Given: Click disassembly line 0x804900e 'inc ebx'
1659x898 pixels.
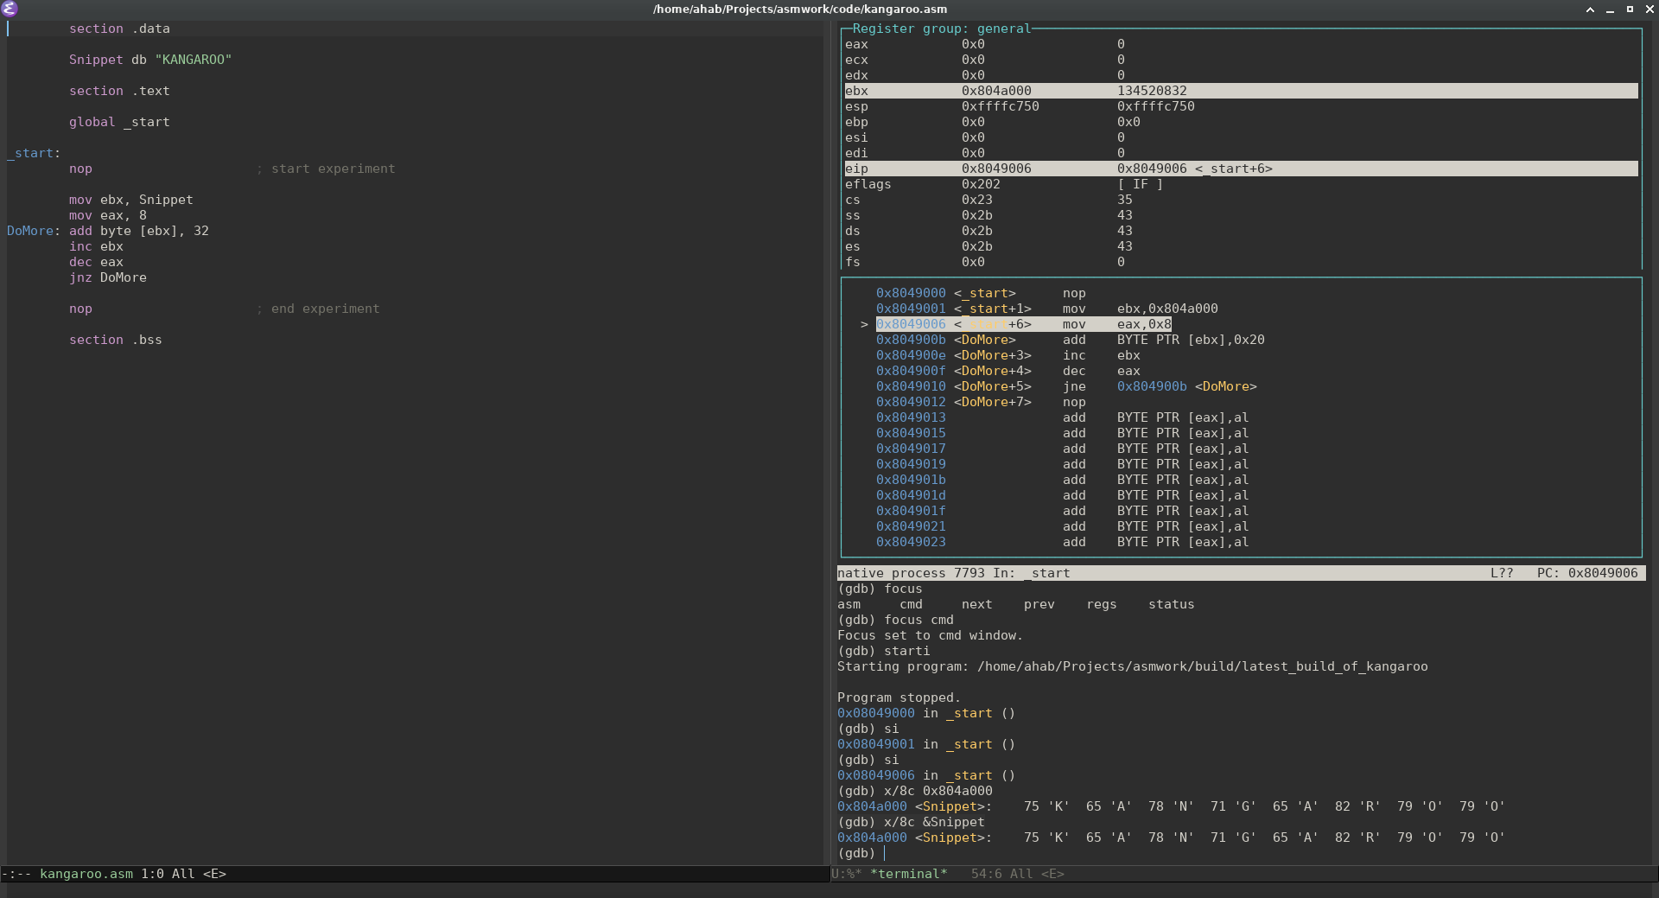Looking at the screenshot, I should tap(1008, 355).
